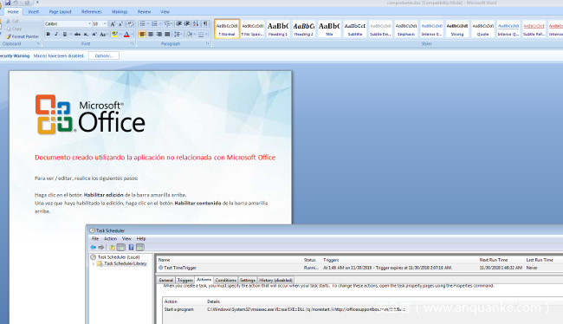Click the Increase Indent icon
The height and width of the screenshot is (324, 563).
[187, 24]
